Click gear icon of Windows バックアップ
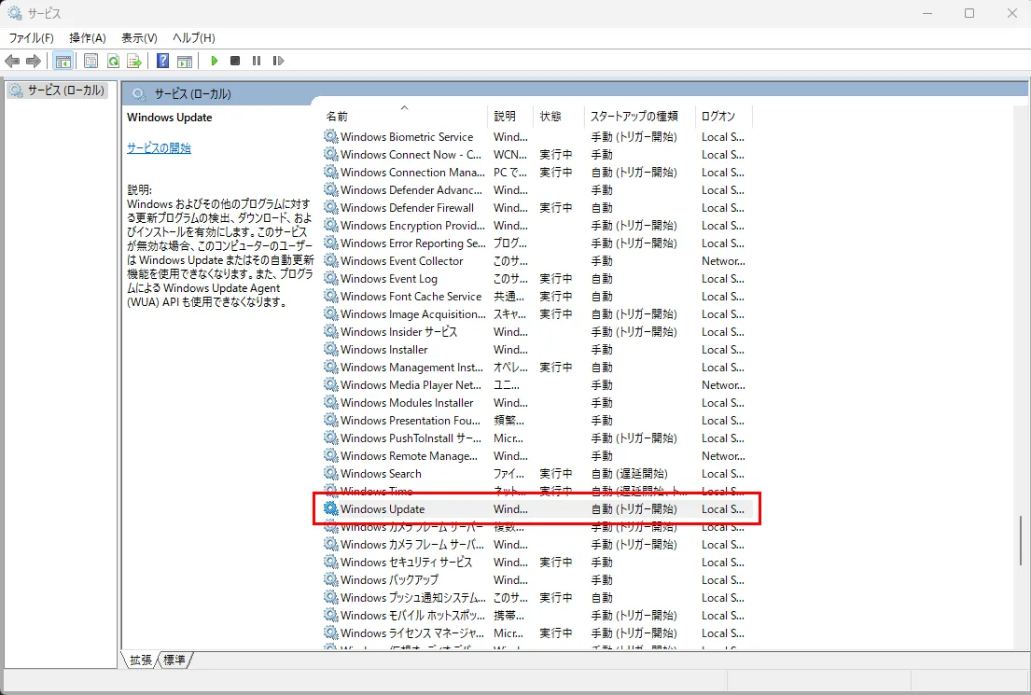 330,579
